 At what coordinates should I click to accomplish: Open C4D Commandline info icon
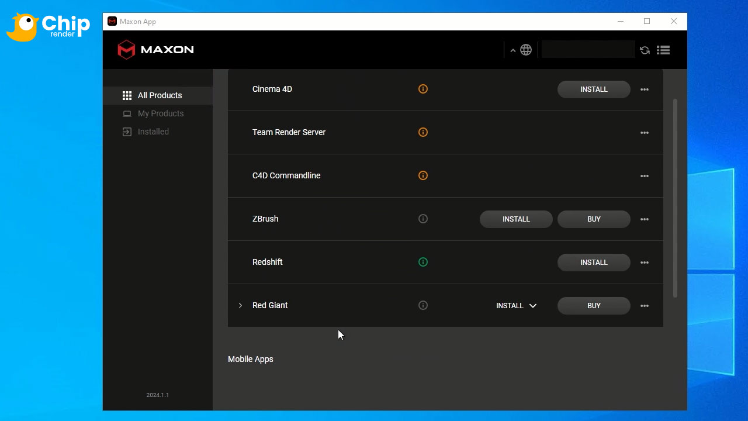[423, 175]
